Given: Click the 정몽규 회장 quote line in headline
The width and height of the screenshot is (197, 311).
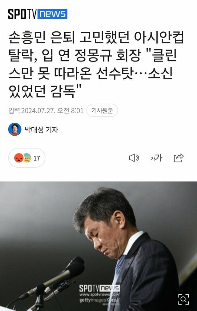Looking at the screenshot, I should point(93,55).
